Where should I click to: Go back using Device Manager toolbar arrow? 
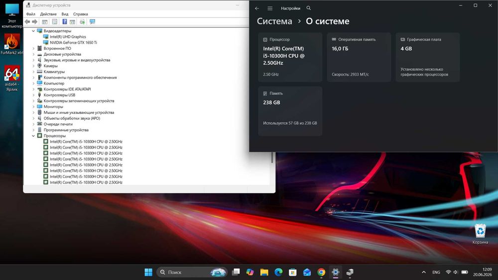27,21
